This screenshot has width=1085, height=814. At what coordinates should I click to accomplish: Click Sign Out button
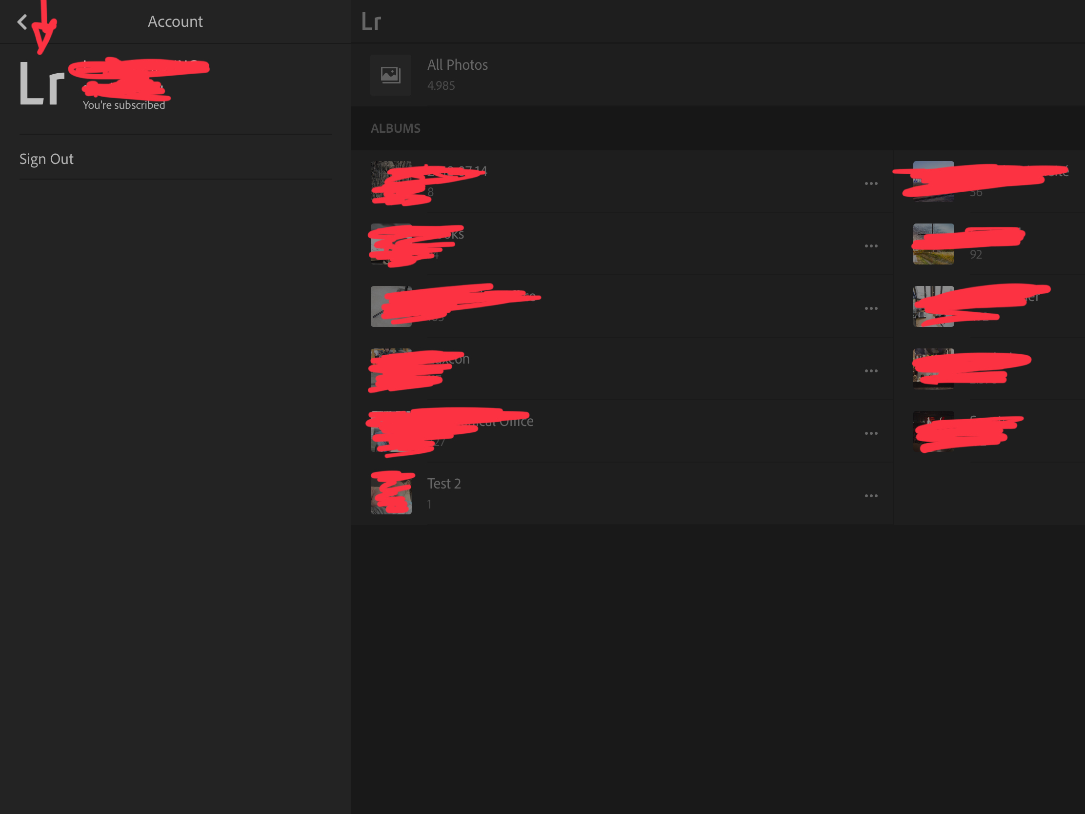point(46,157)
